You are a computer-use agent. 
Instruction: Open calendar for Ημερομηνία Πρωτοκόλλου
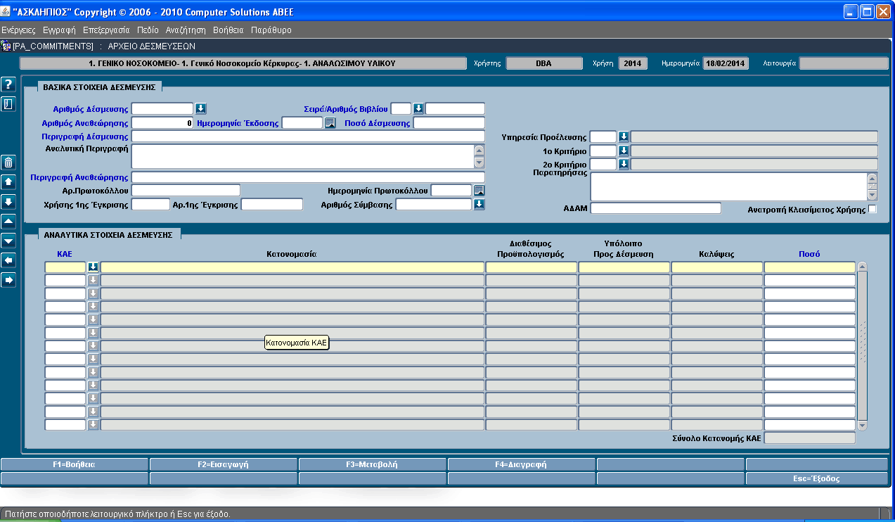coord(479,190)
